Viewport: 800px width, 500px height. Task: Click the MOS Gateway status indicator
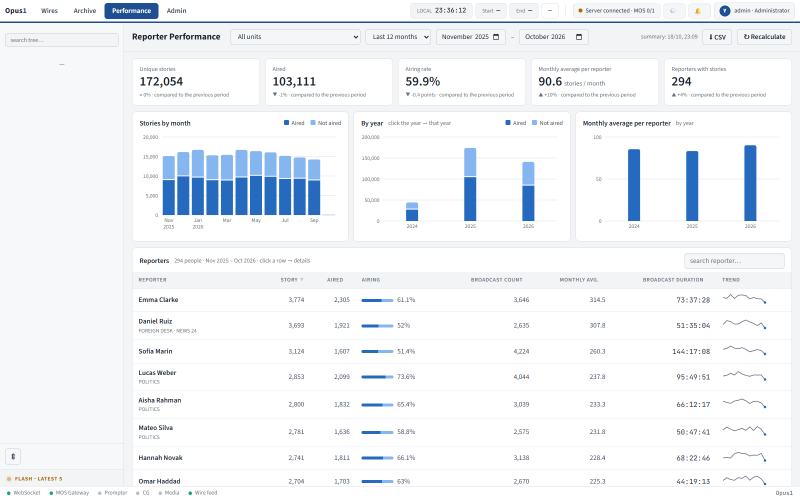(x=69, y=493)
